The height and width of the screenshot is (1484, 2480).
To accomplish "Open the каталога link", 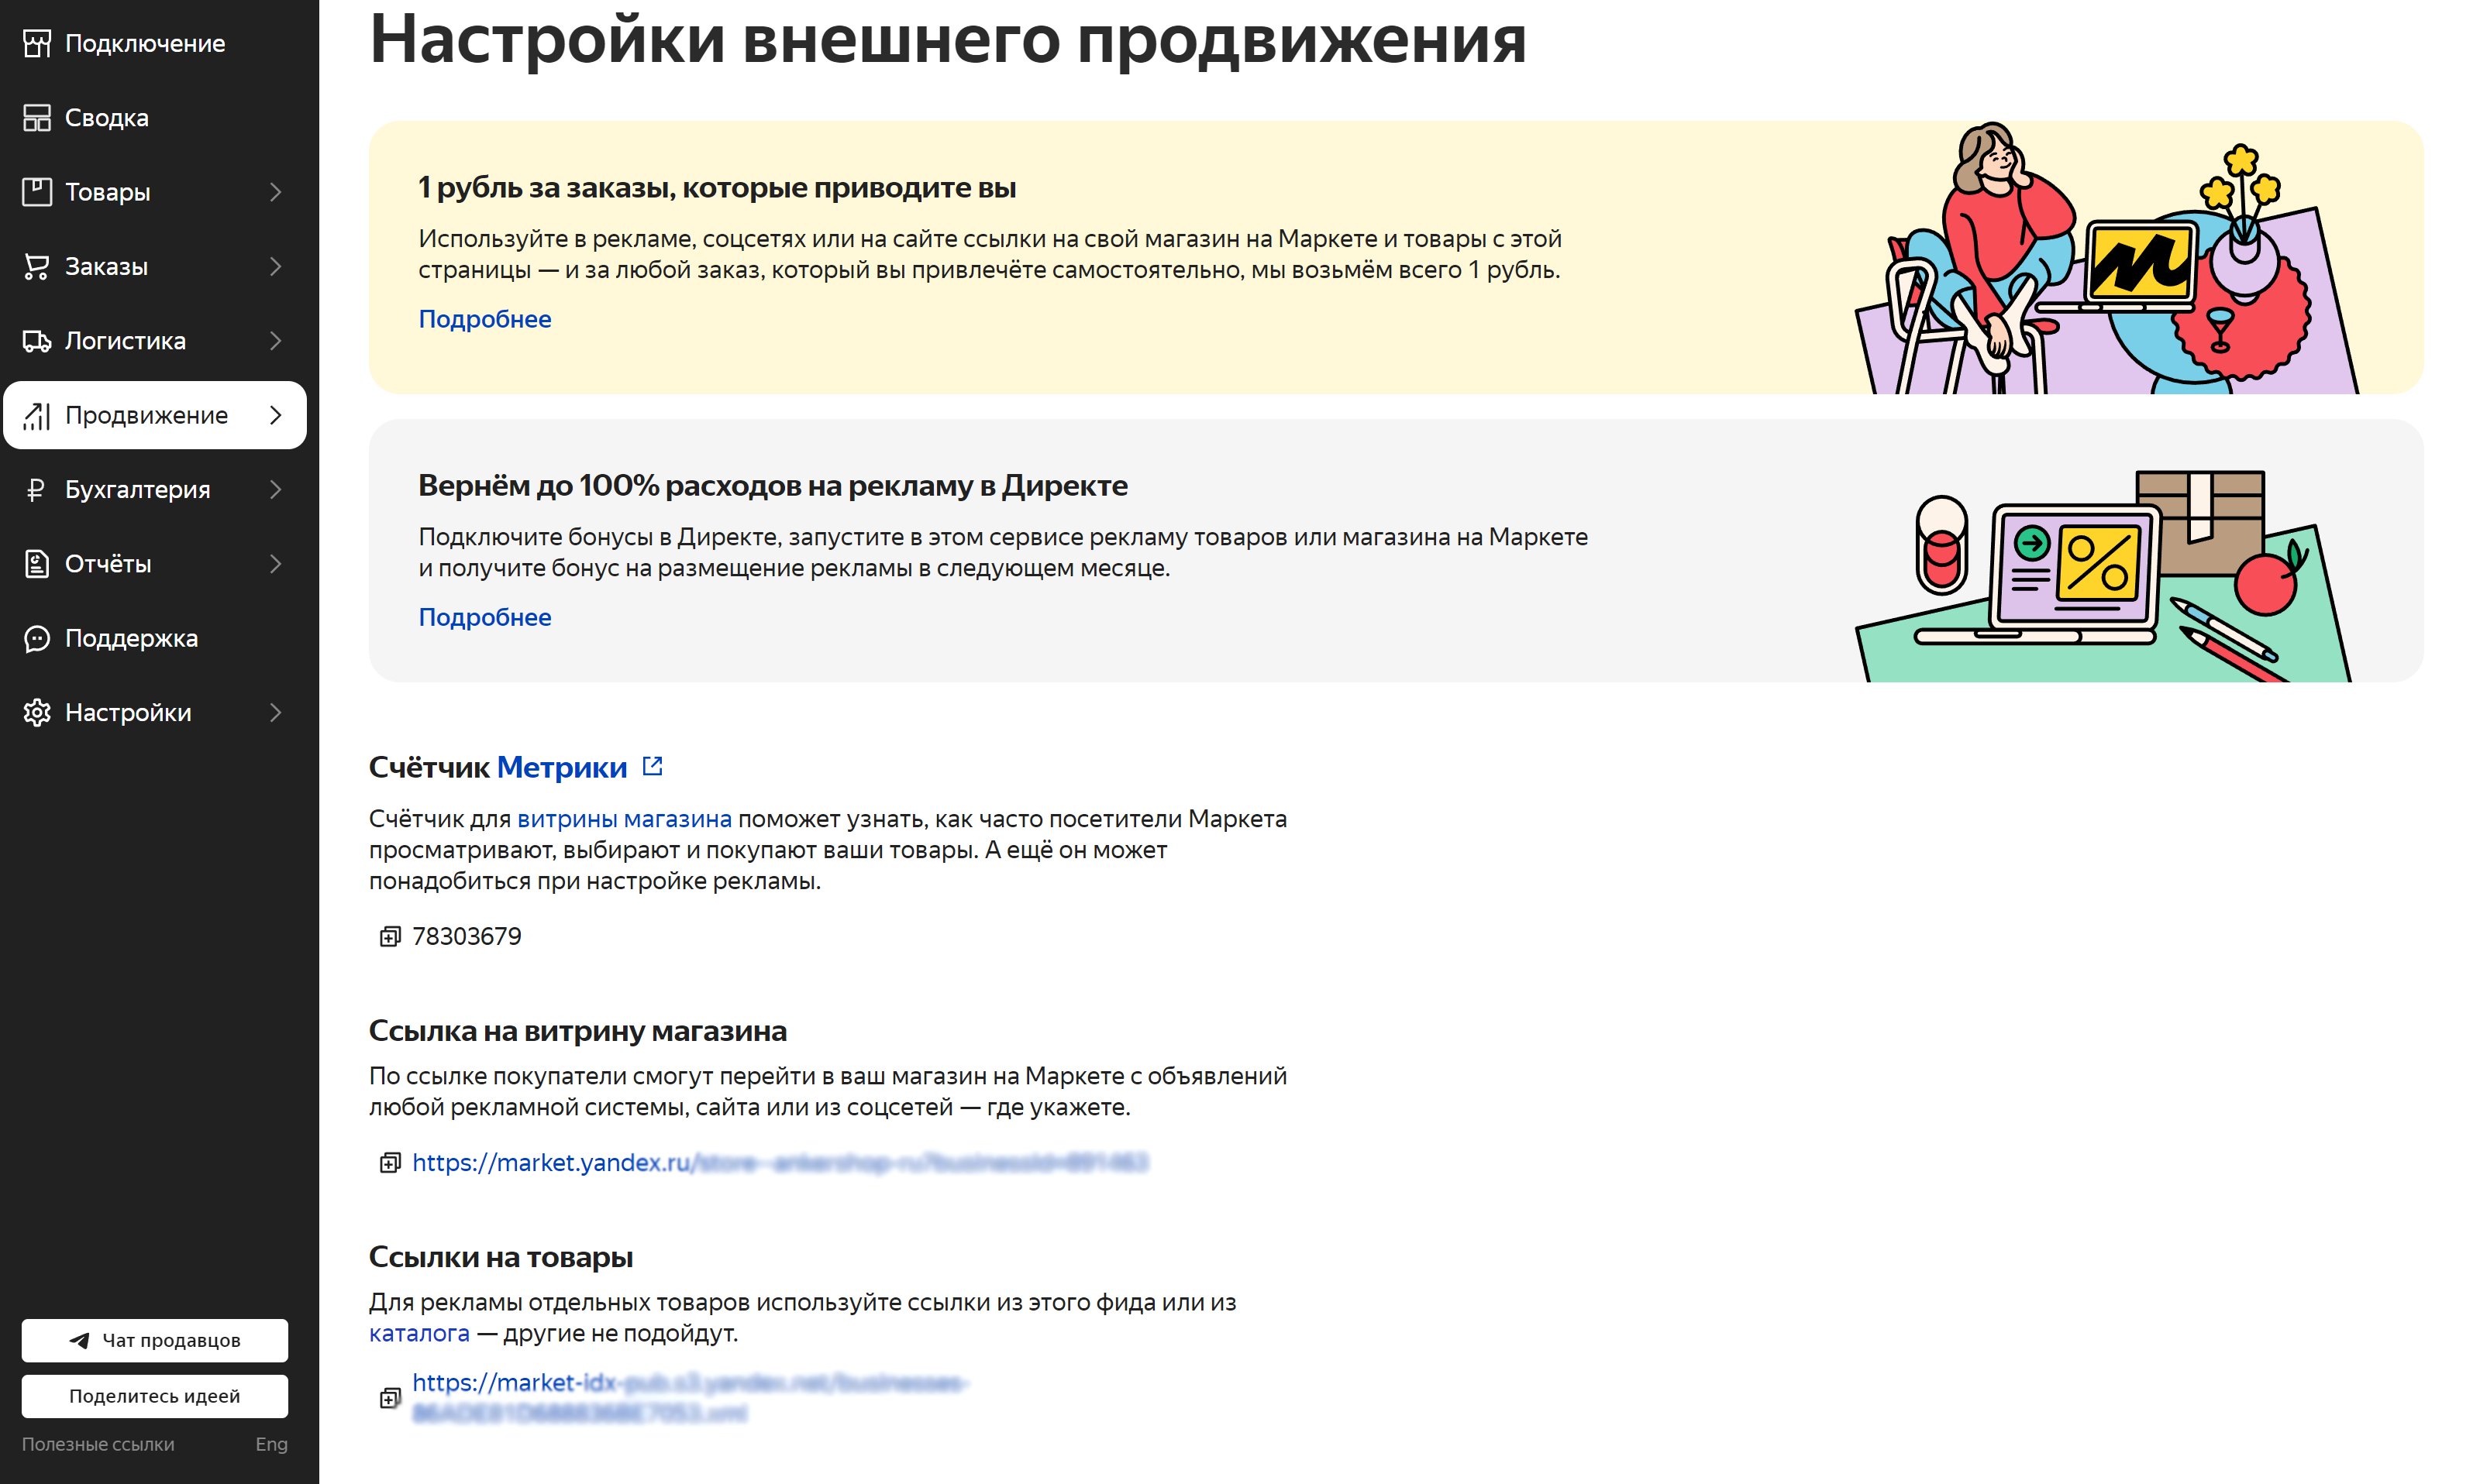I will [x=419, y=1334].
